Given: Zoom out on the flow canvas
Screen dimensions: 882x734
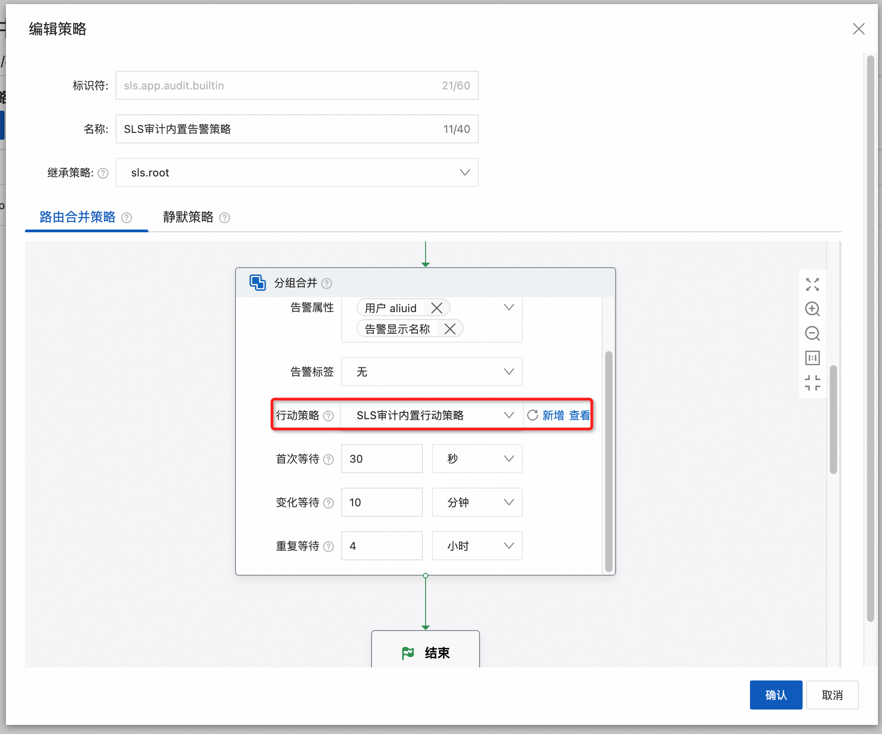Looking at the screenshot, I should point(813,333).
